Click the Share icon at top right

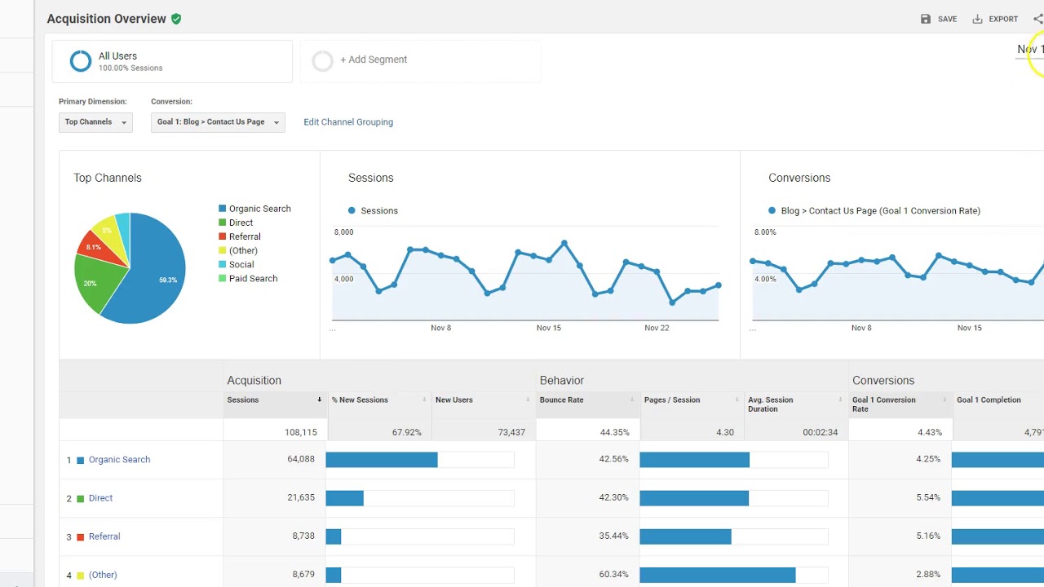click(x=1037, y=19)
